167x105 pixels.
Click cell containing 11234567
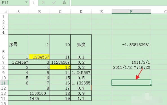tap(60, 62)
